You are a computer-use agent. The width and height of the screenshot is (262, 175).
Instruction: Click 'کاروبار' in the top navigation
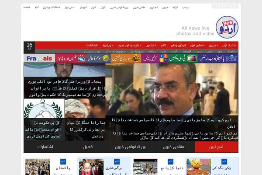coord(83,7)
